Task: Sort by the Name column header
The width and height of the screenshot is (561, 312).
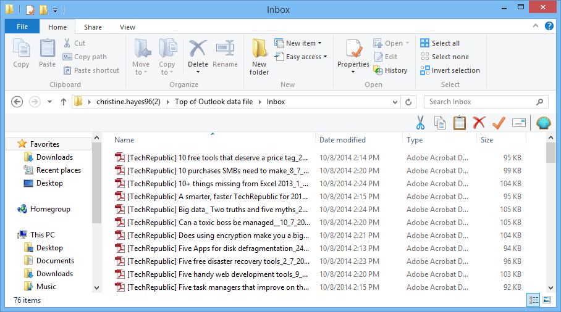Action: click(x=124, y=140)
